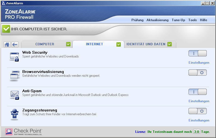The height and width of the screenshot is (138, 216).
Task: Click 'Gefährliche Websites und Downloads werden nicht gesperrt.'
Action: tap(61, 76)
